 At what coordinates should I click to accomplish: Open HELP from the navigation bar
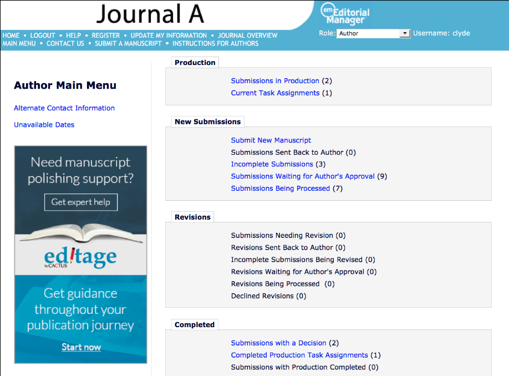(x=74, y=35)
